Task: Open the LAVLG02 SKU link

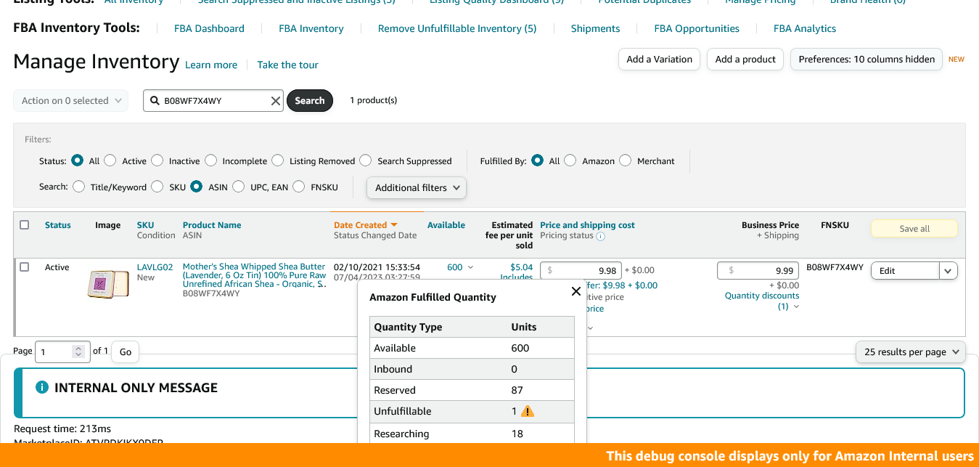Action: (155, 267)
